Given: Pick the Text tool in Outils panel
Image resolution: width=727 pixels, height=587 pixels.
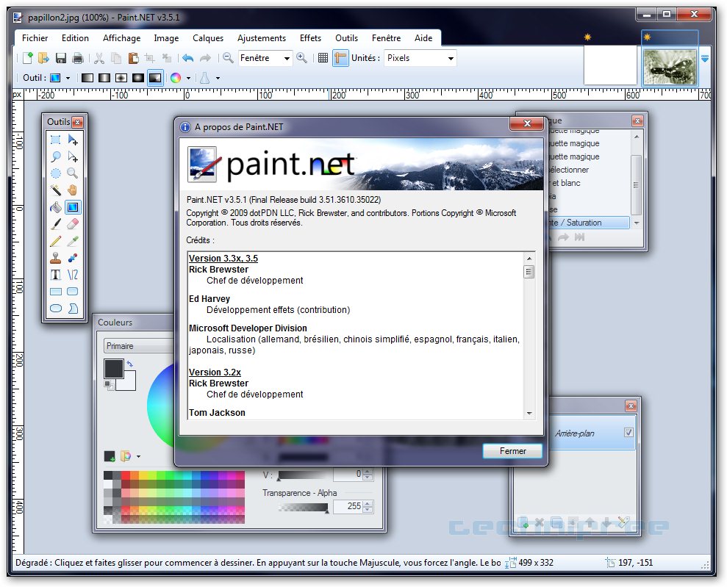Looking at the screenshot, I should click(55, 275).
